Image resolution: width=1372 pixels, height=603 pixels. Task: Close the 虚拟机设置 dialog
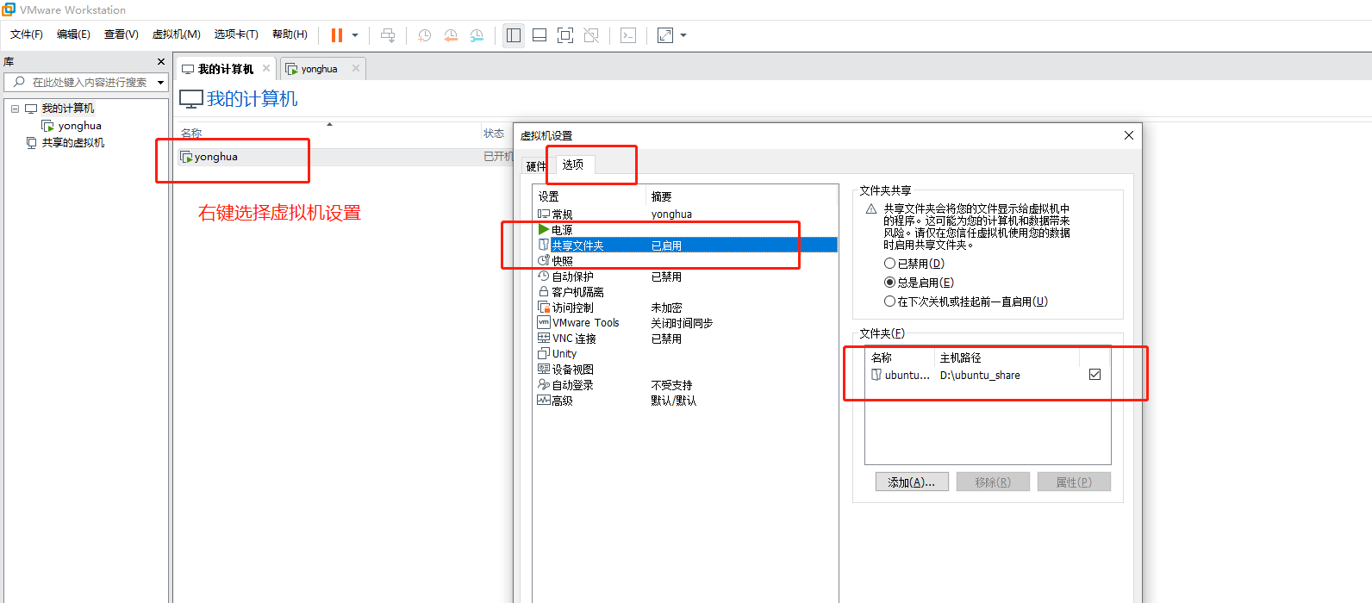(x=1129, y=135)
